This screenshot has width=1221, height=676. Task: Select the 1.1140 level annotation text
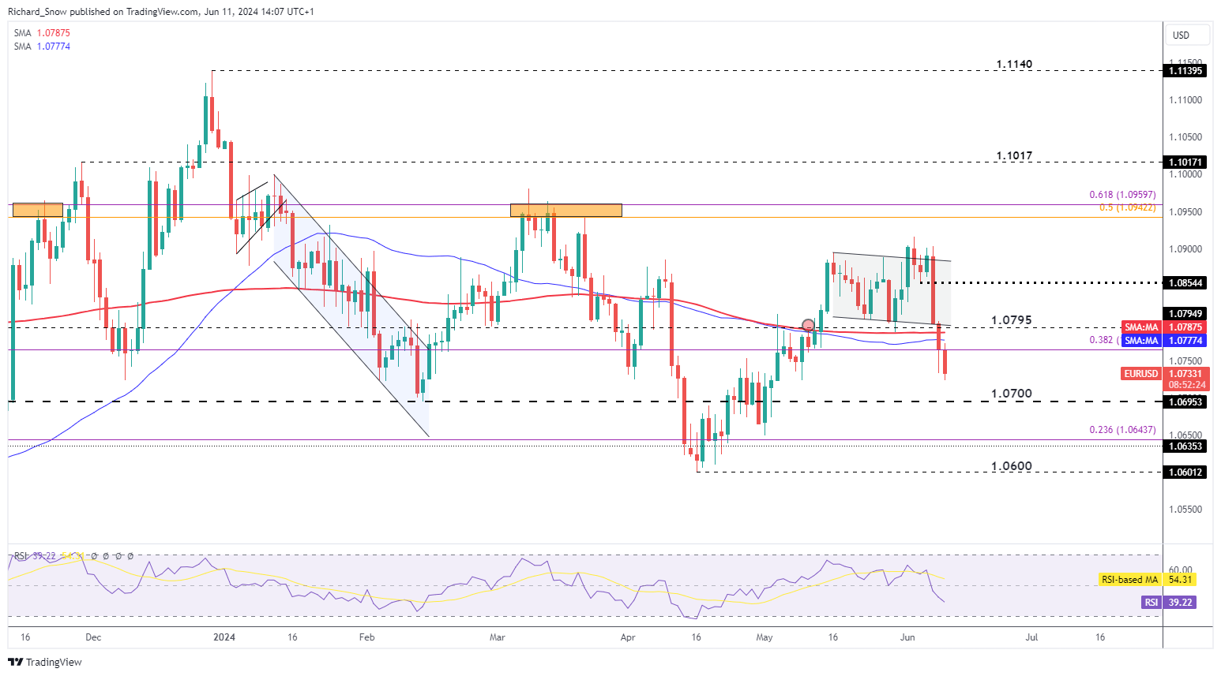pyautogui.click(x=1014, y=65)
